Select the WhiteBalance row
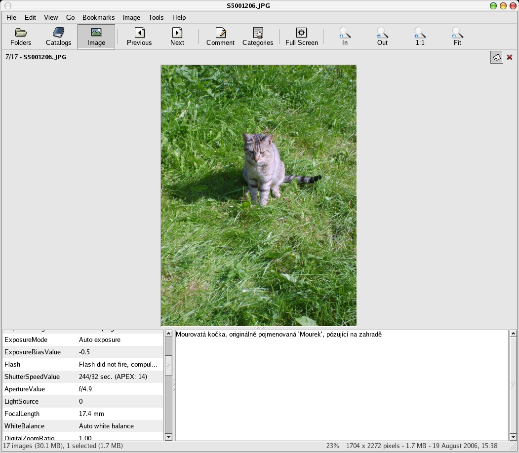The height and width of the screenshot is (453, 519). 83,426
